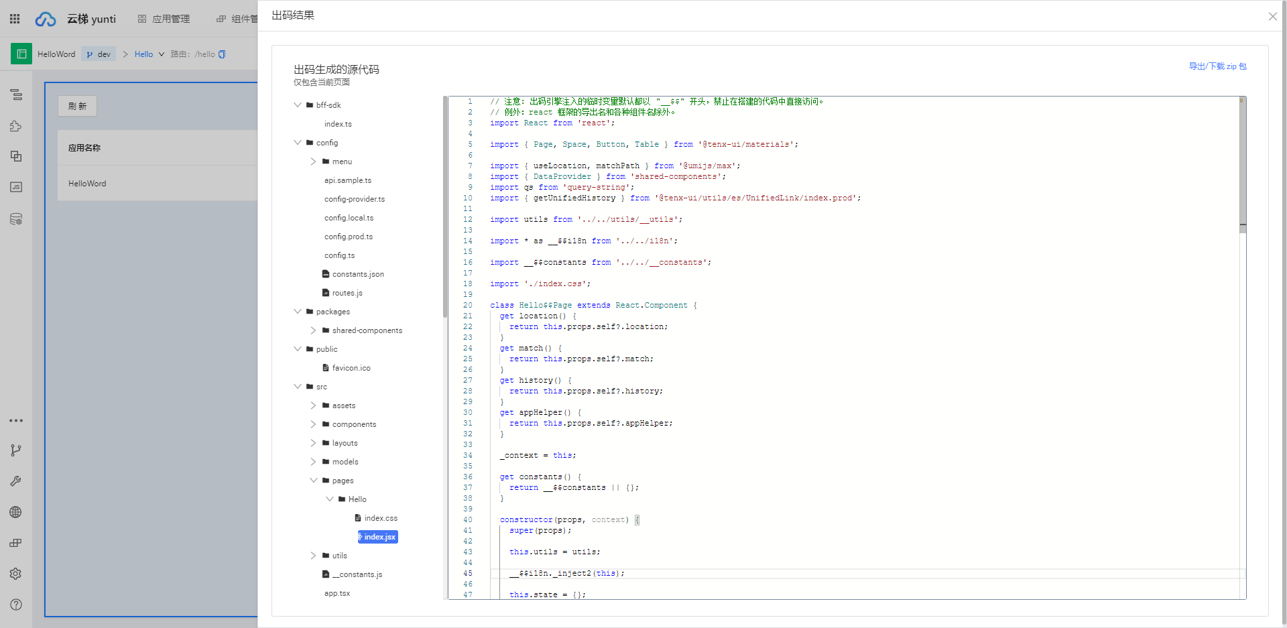Expand the models folder
The image size is (1287, 628).
click(313, 461)
